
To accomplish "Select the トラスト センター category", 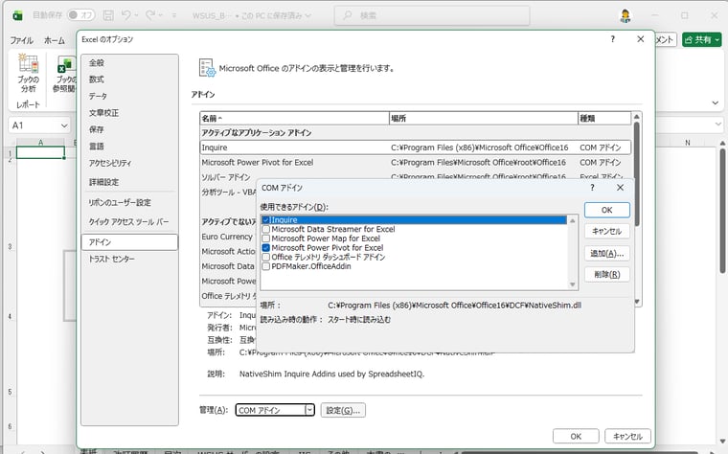I will [129, 259].
